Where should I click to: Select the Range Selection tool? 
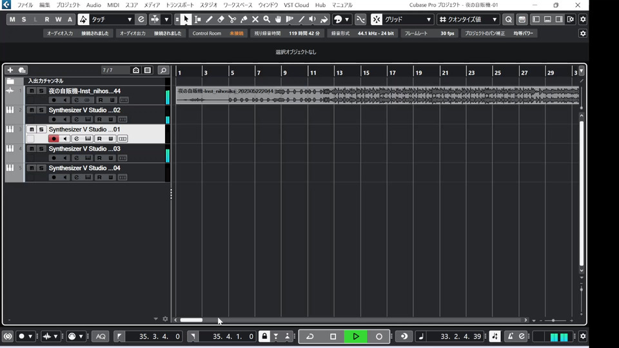pyautogui.click(x=197, y=19)
